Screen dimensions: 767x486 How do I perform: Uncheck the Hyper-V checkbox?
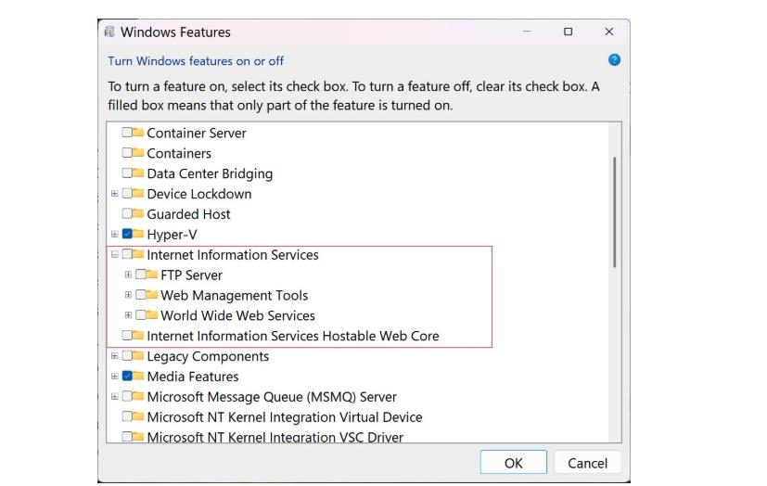click(127, 235)
